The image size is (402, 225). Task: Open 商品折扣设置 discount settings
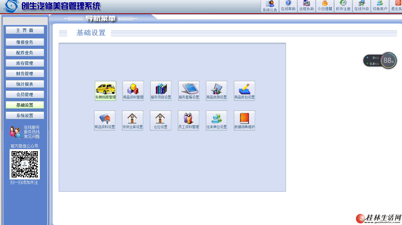pyautogui.click(x=244, y=91)
